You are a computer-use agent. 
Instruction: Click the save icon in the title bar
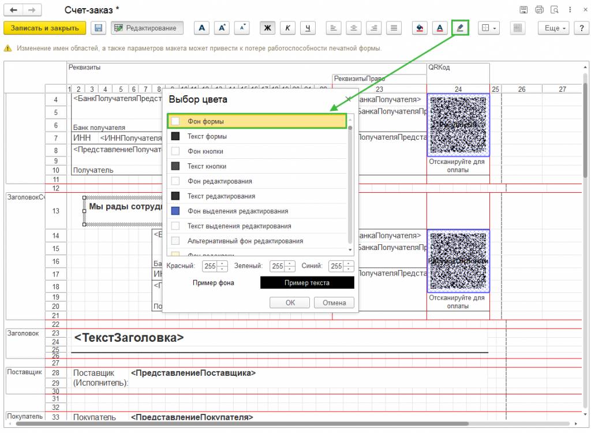[523, 10]
